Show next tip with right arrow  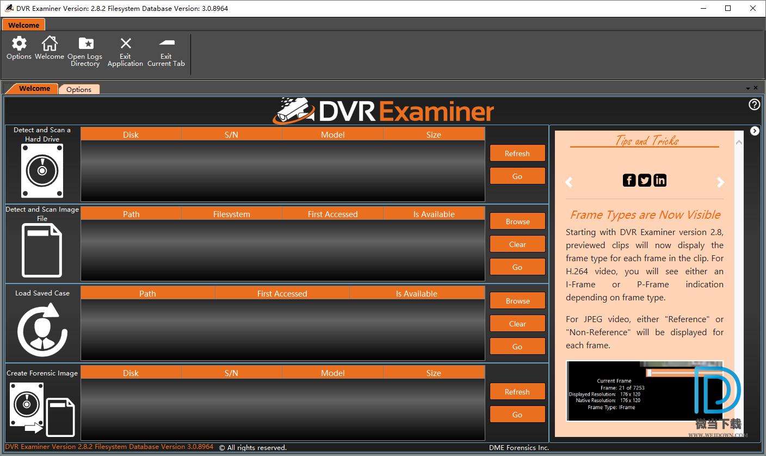720,182
